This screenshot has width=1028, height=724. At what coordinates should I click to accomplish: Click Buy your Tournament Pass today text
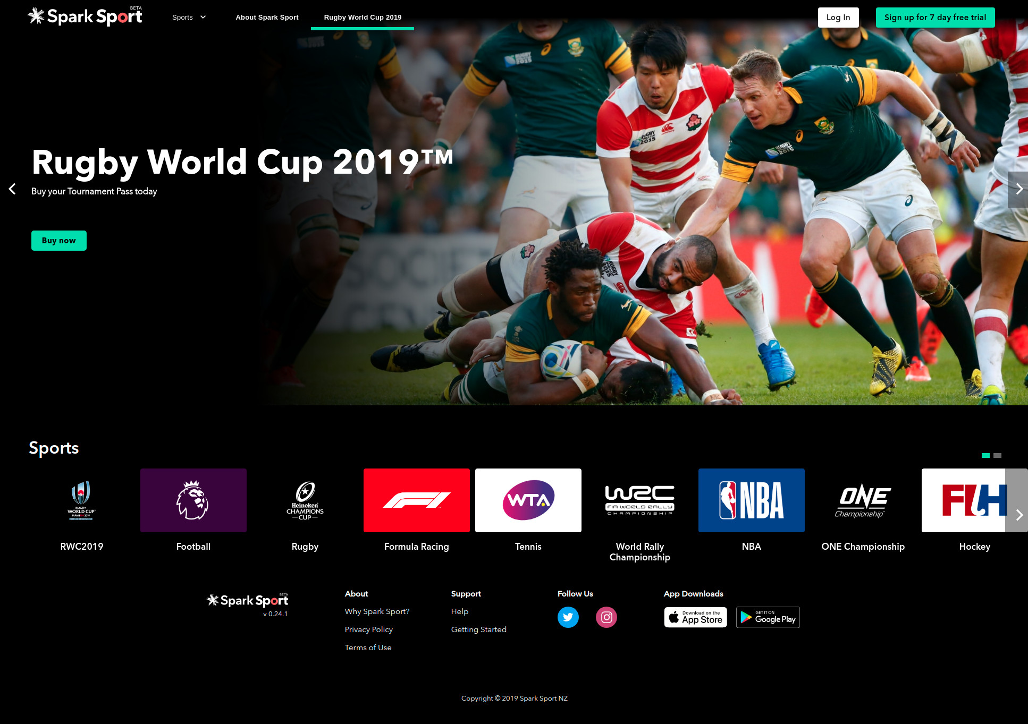tap(94, 191)
